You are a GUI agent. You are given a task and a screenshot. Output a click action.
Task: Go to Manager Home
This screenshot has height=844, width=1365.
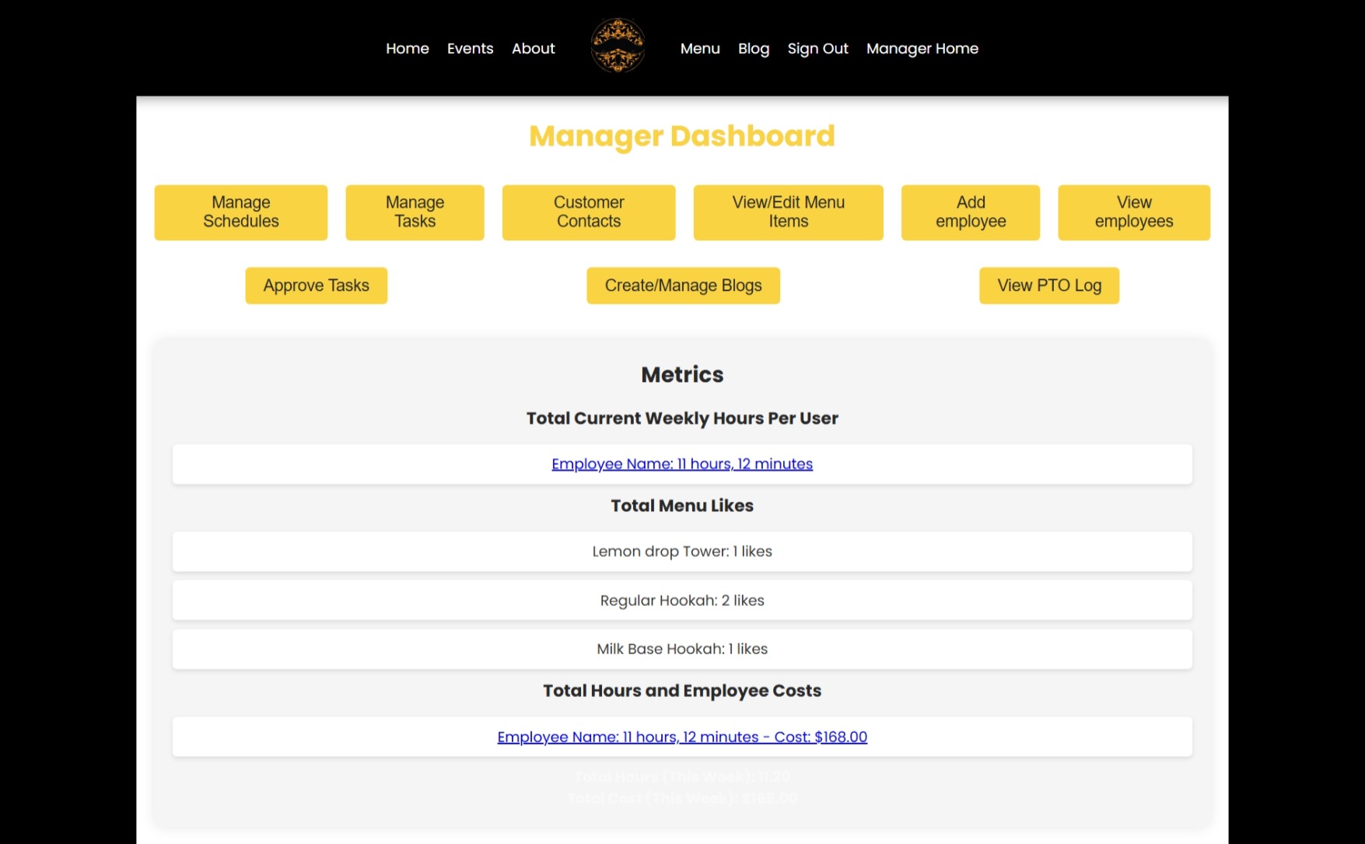(x=922, y=48)
